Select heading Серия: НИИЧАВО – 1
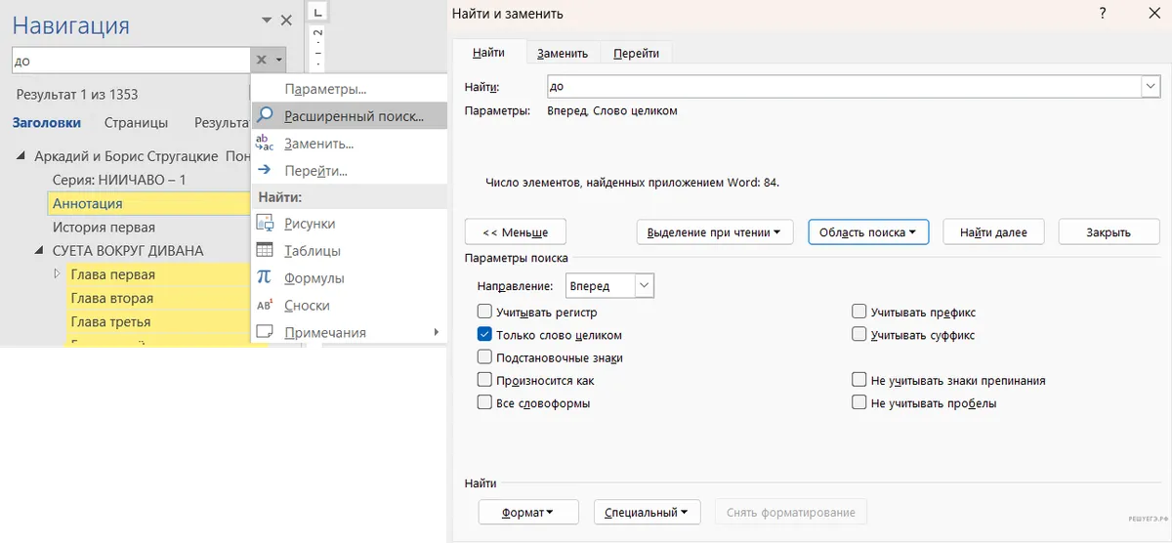The image size is (1172, 543). (x=119, y=180)
